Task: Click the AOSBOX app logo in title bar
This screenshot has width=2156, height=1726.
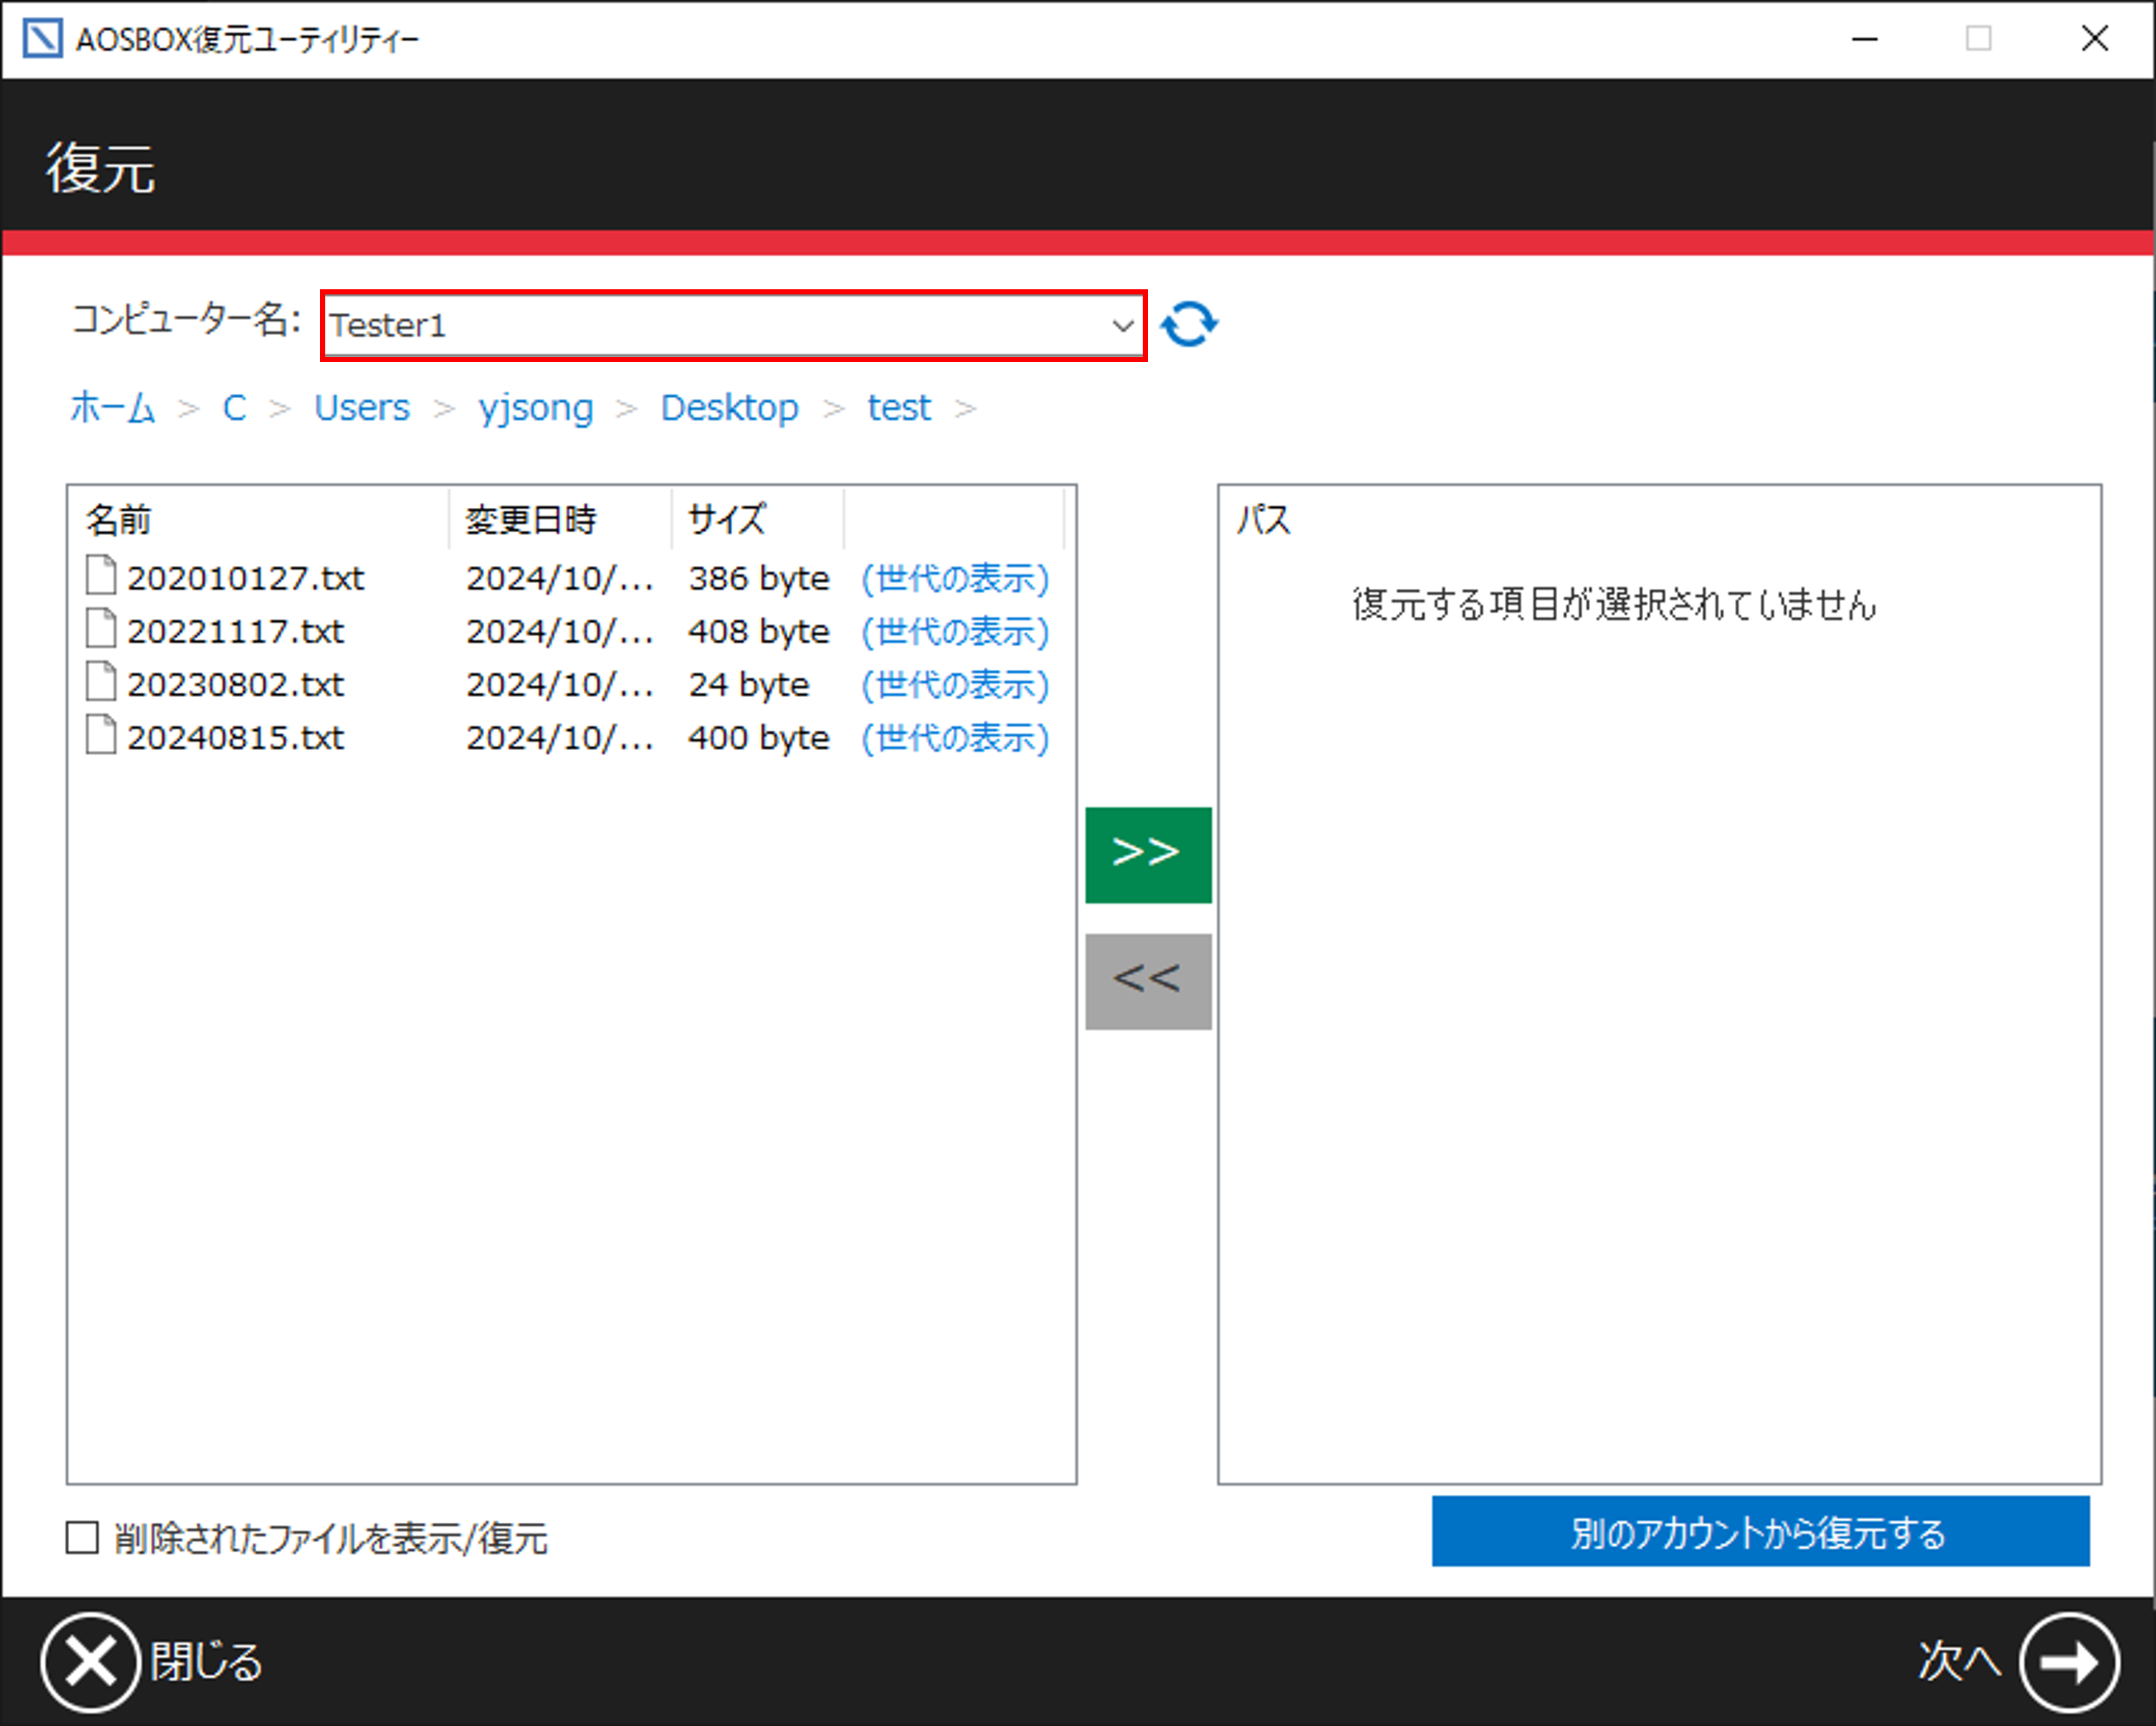Action: click(x=42, y=39)
